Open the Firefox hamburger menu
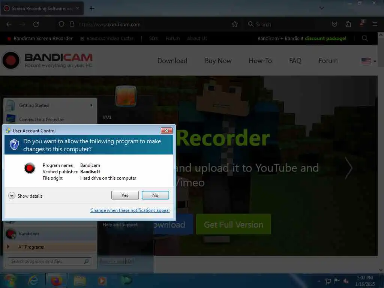 click(x=375, y=24)
